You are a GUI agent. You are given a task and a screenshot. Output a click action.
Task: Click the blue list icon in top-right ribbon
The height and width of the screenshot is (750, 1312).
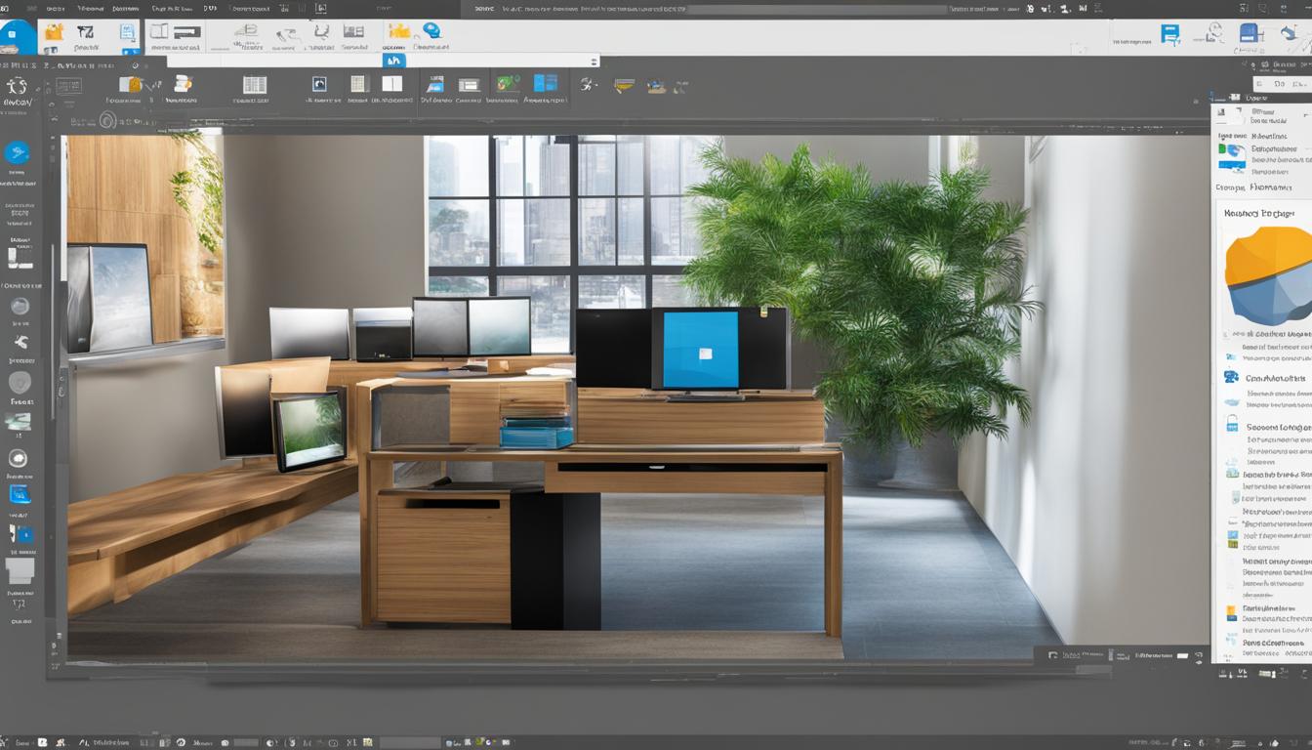pyautogui.click(x=1169, y=34)
